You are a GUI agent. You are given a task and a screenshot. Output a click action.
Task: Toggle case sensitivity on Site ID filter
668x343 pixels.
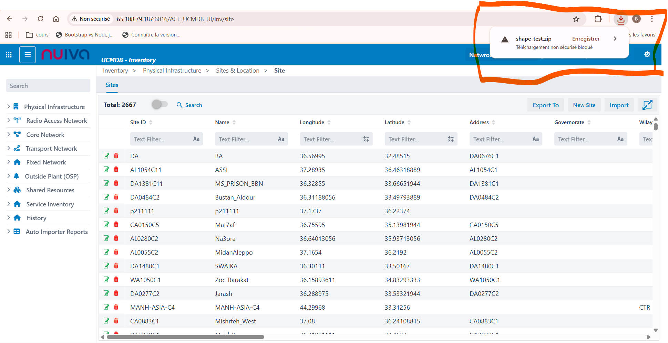click(196, 139)
